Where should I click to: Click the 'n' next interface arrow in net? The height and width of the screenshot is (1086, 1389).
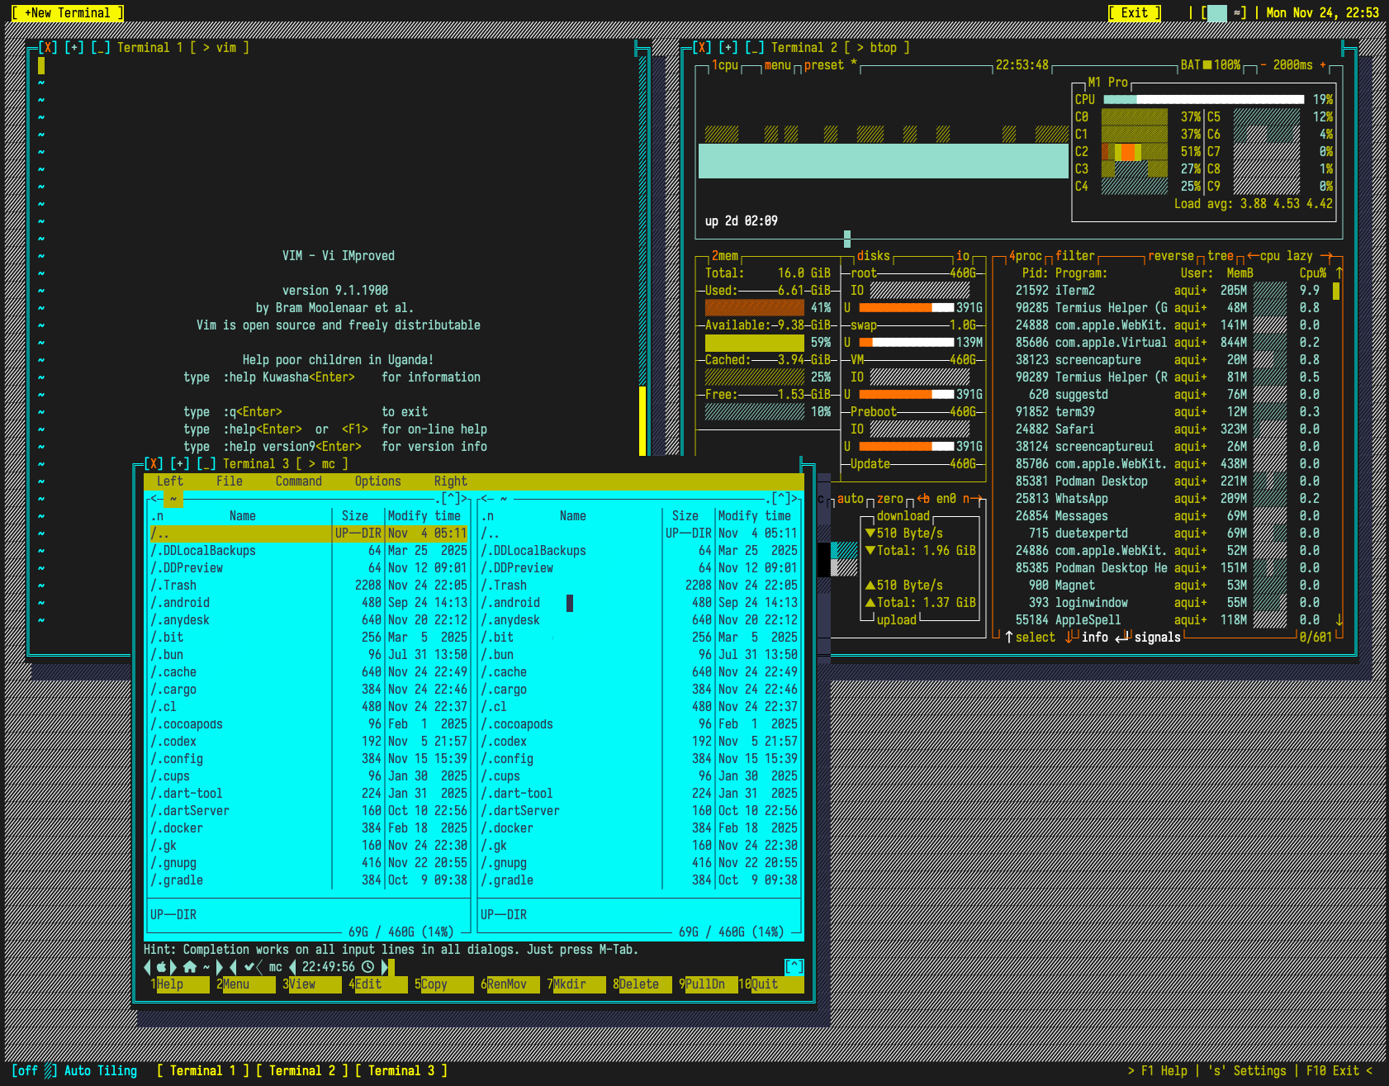click(971, 499)
